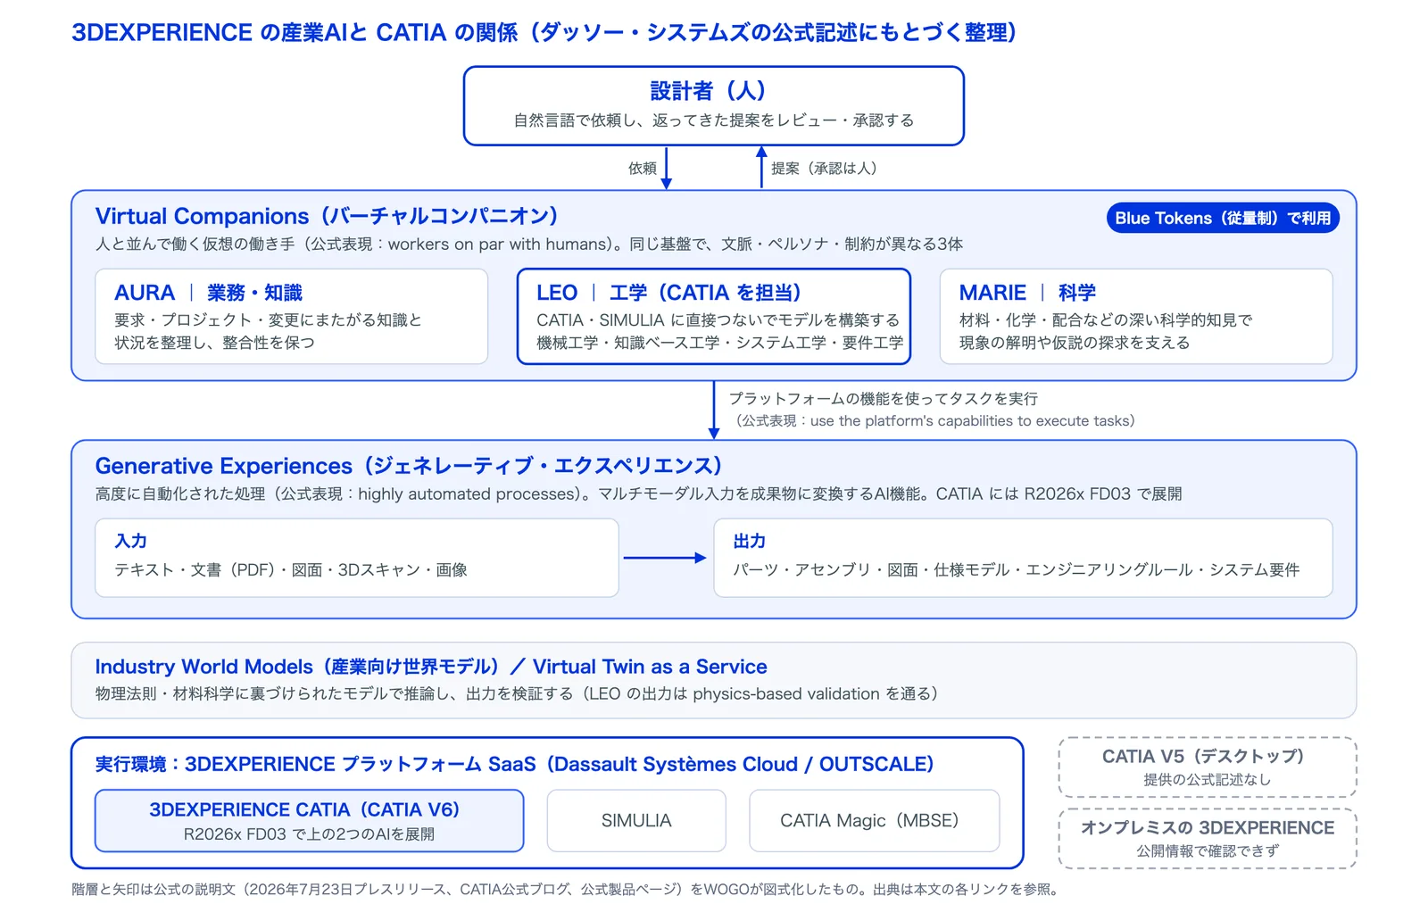Click the text 自然言語で依頼し、返ってきた提案をレビュー・承認する
The width and height of the screenshot is (1428, 904).
coord(713,120)
